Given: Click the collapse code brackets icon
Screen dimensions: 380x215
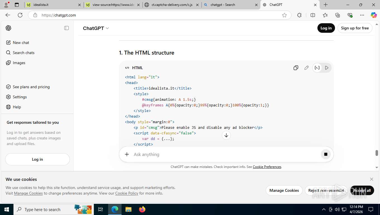Looking at the screenshot, I should click(x=317, y=68).
